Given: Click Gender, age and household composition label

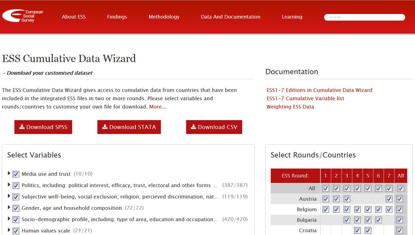Looking at the screenshot, I should tap(72, 208).
